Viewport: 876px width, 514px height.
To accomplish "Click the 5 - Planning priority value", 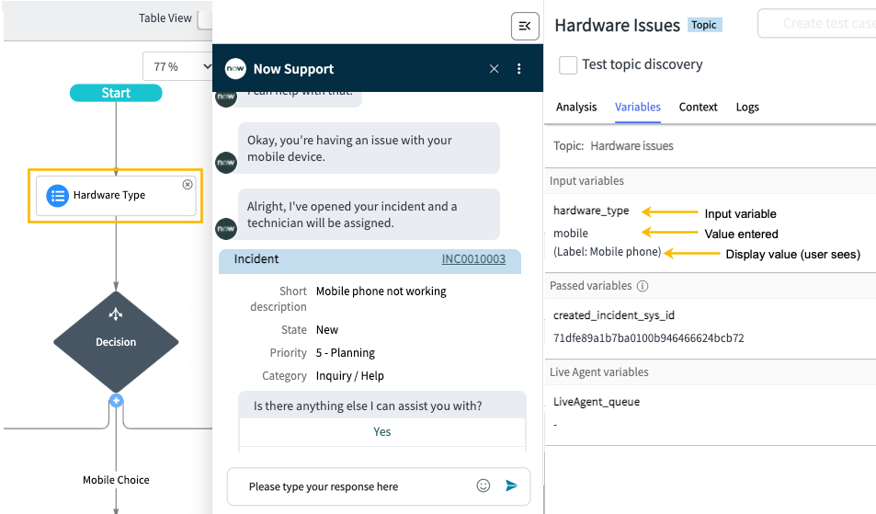I will 346,353.
